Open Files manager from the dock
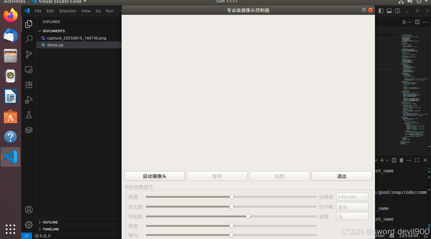The height and width of the screenshot is (239, 431). tap(10, 56)
